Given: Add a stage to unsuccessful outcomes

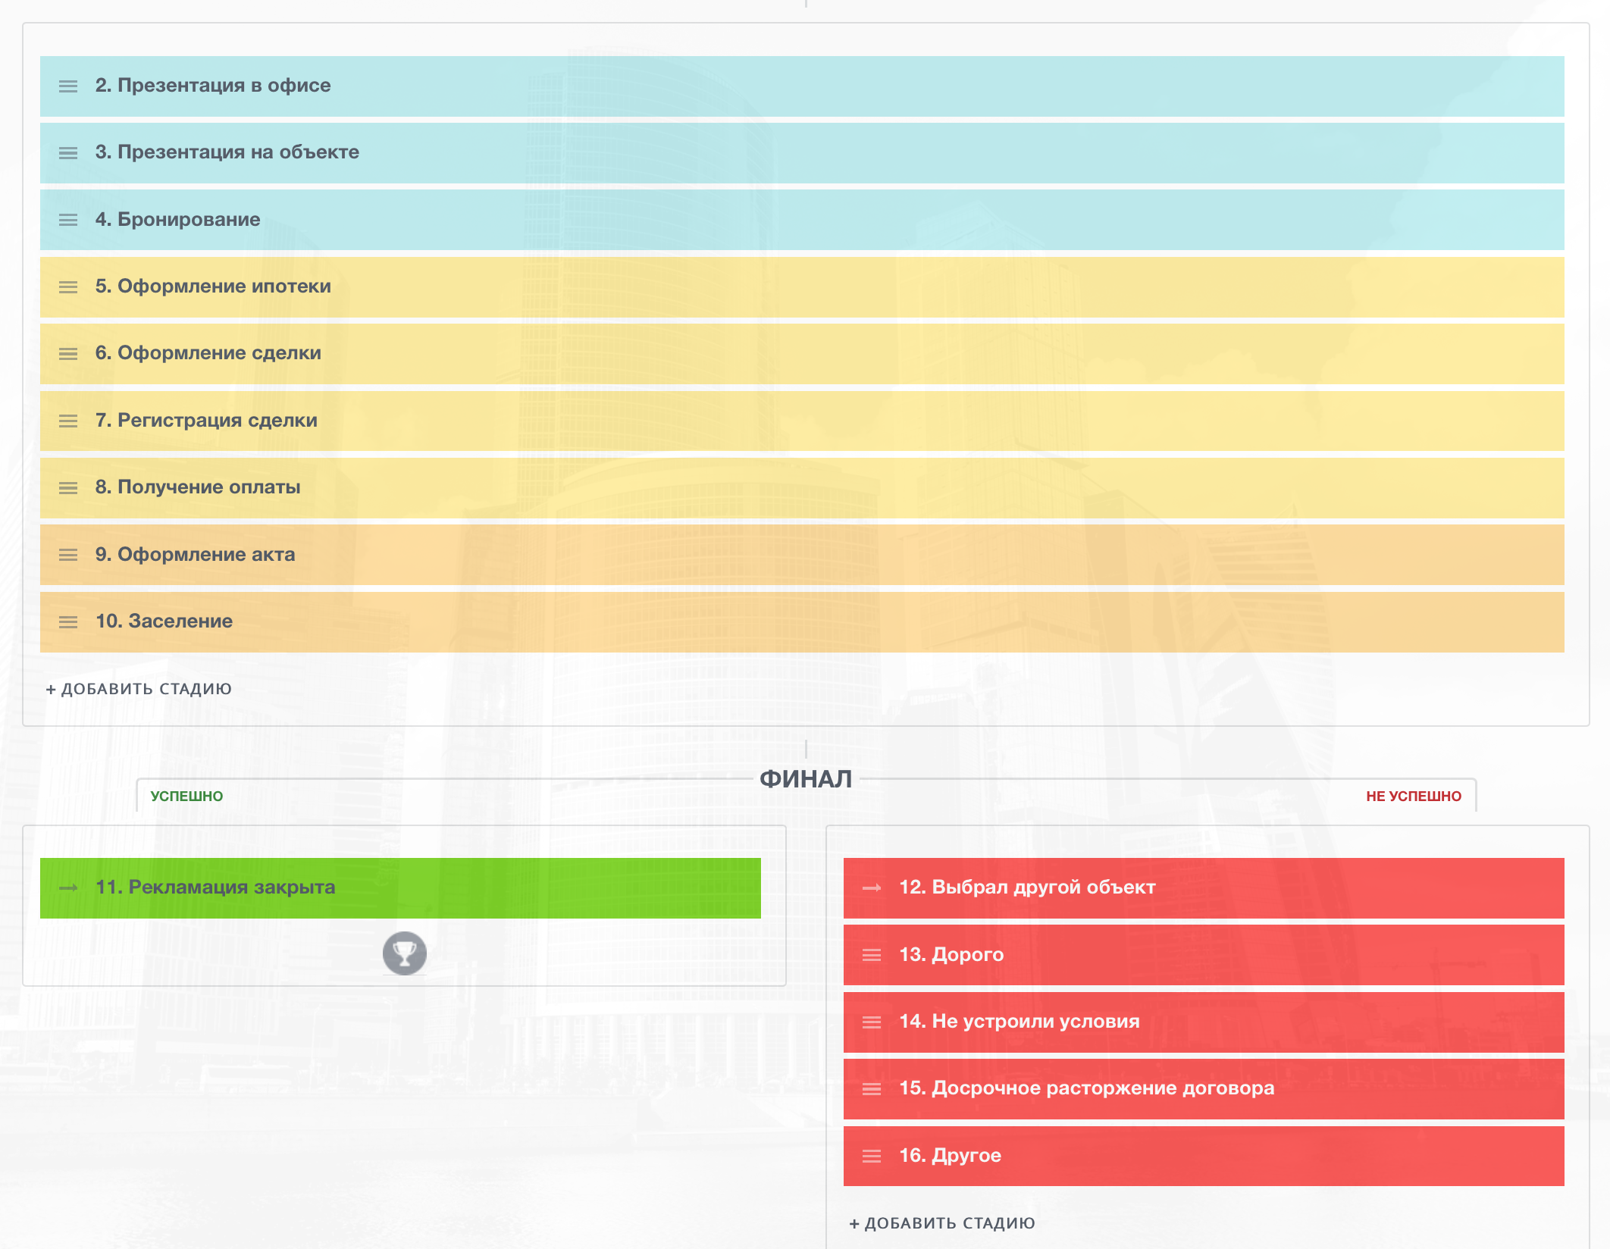Looking at the screenshot, I should 942,1223.
